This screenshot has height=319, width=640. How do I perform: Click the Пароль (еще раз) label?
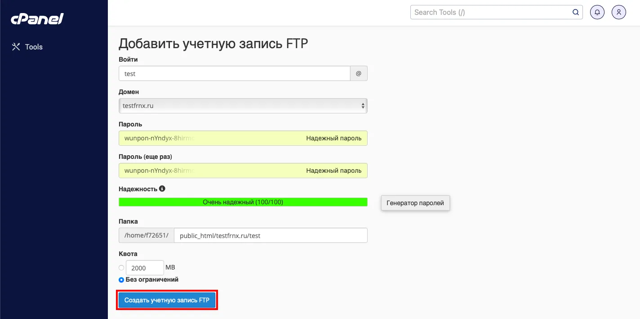pyautogui.click(x=145, y=157)
